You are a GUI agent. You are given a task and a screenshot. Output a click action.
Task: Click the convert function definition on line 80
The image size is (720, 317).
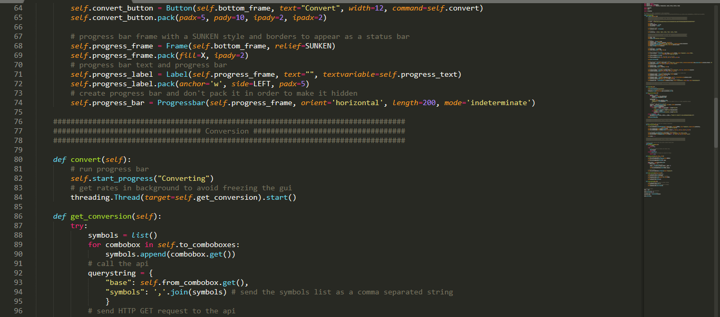coord(85,159)
